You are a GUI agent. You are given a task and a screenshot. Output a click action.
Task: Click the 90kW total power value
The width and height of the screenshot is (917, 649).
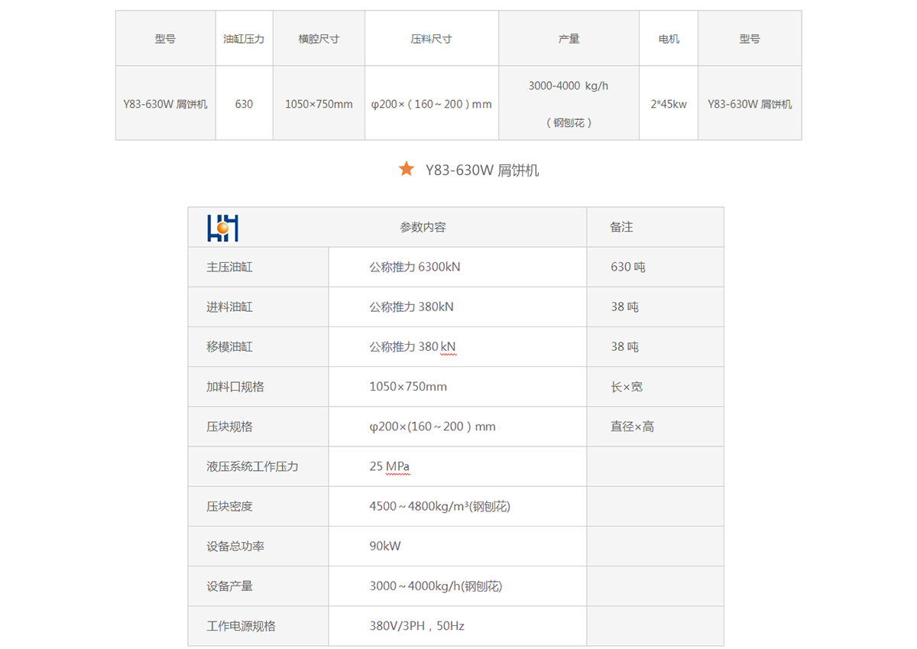tap(385, 546)
